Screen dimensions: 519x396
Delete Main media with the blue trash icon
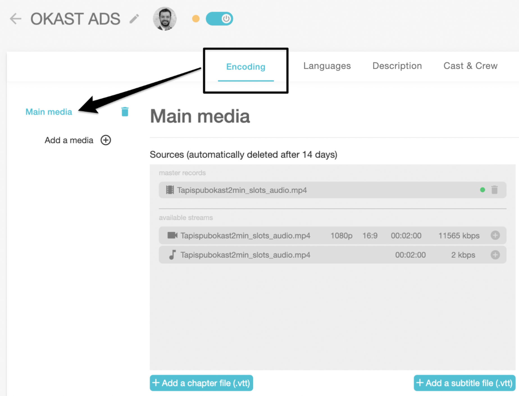coord(125,111)
